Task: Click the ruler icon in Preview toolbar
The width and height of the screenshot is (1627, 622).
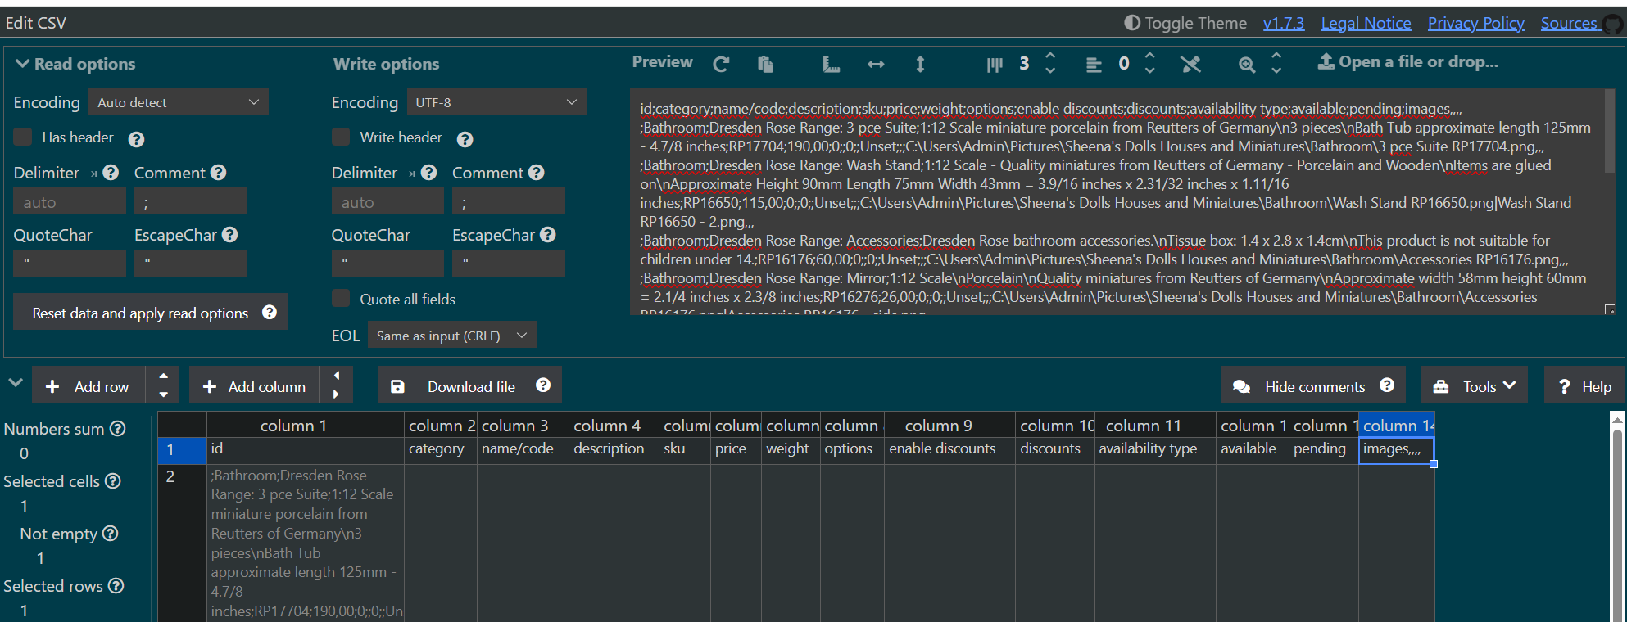Action: click(x=831, y=64)
